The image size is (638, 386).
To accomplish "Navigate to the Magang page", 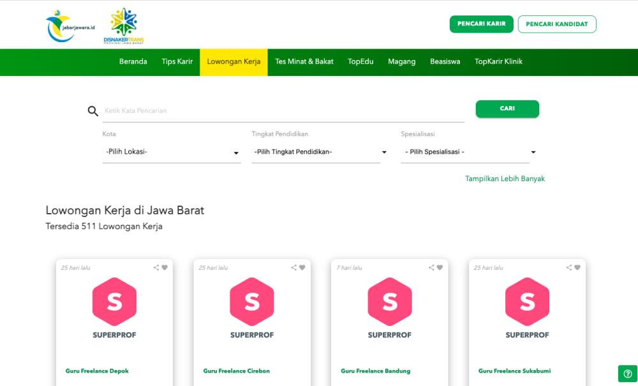I will [x=401, y=62].
